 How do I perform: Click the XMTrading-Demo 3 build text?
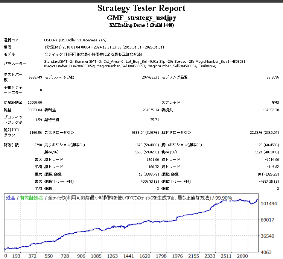pyautogui.click(x=141, y=25)
